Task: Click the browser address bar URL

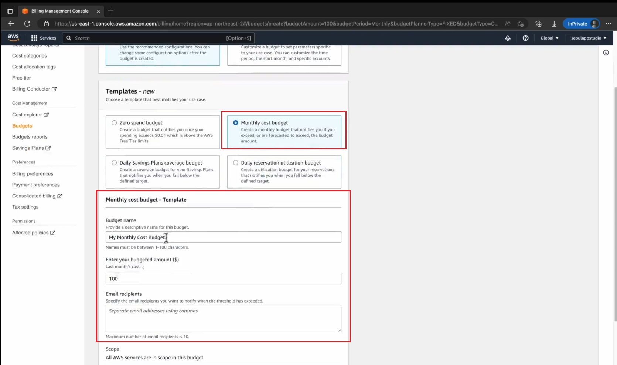Action: pos(276,24)
